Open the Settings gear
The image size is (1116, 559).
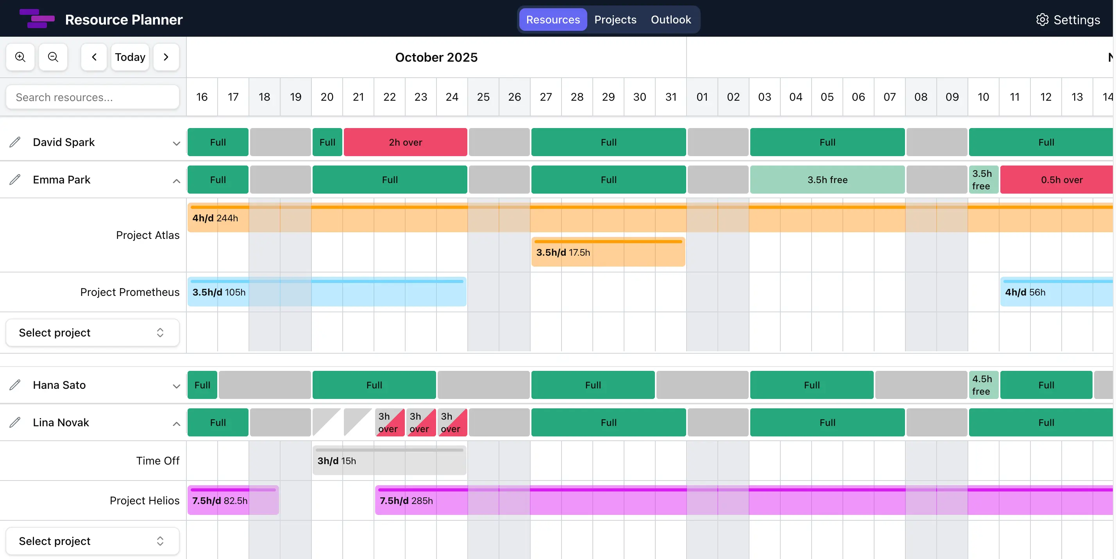coord(1043,20)
